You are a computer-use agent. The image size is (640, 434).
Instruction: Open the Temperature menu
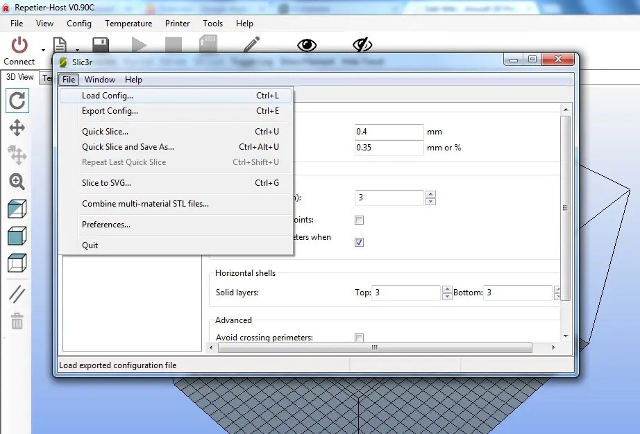click(128, 24)
